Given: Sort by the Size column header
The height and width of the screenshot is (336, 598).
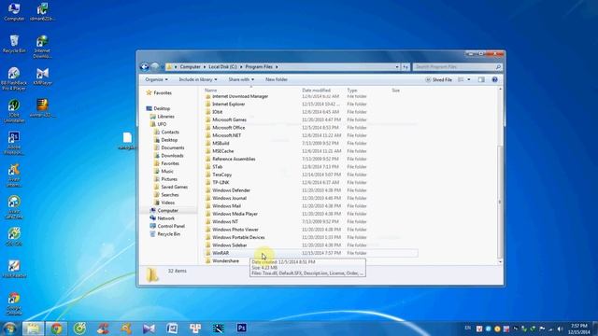Looking at the screenshot, I should (396, 91).
